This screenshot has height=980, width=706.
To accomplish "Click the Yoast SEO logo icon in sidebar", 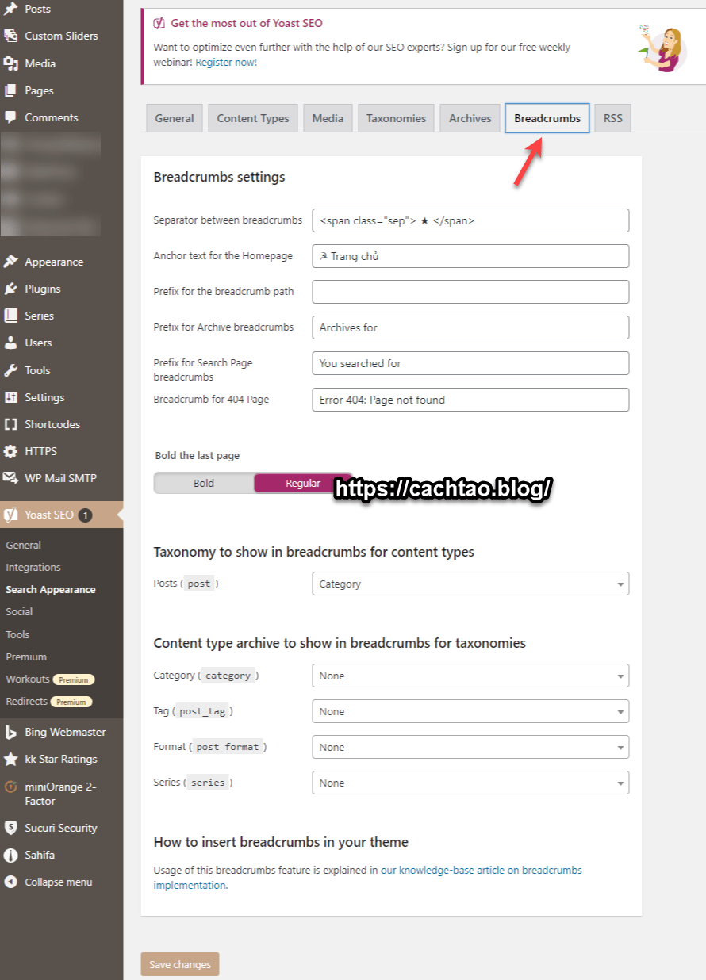I will point(10,515).
